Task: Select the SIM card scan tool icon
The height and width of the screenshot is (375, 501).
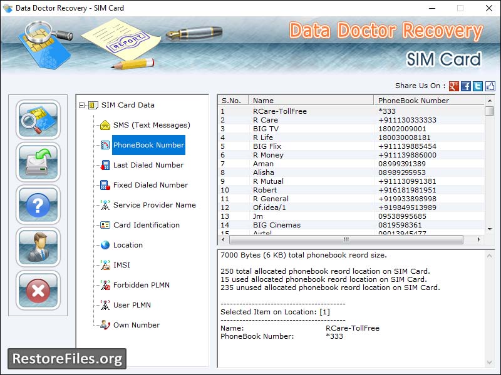Action: 38,119
